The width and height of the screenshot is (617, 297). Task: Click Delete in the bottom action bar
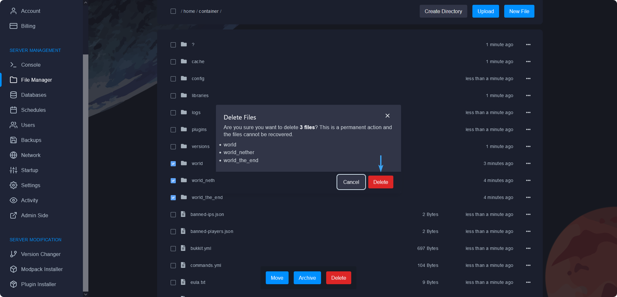pyautogui.click(x=339, y=278)
